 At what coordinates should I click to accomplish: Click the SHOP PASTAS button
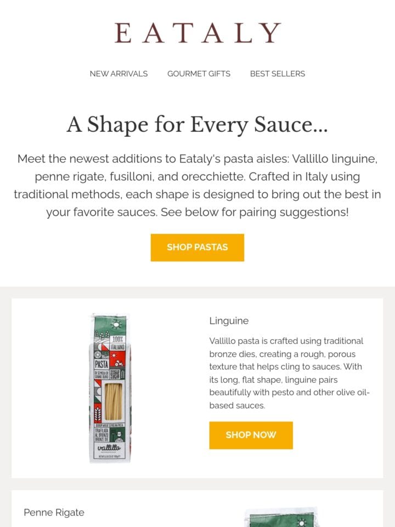pos(198,248)
